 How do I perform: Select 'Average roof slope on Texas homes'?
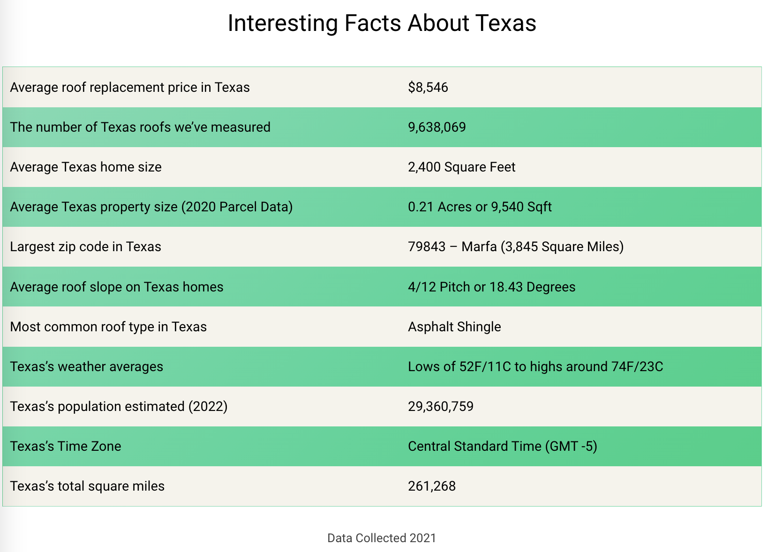pos(117,287)
